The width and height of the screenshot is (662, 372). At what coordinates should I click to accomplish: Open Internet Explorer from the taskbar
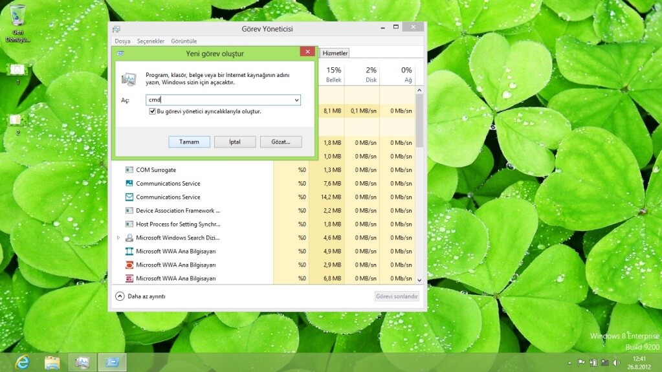click(21, 362)
